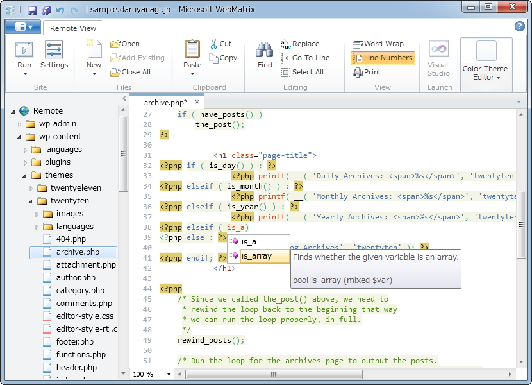The image size is (532, 385).
Task: Open the help question mark icon
Action: (x=520, y=26)
